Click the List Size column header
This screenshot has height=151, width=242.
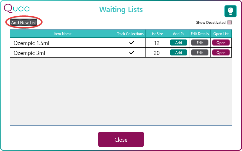[157, 34]
